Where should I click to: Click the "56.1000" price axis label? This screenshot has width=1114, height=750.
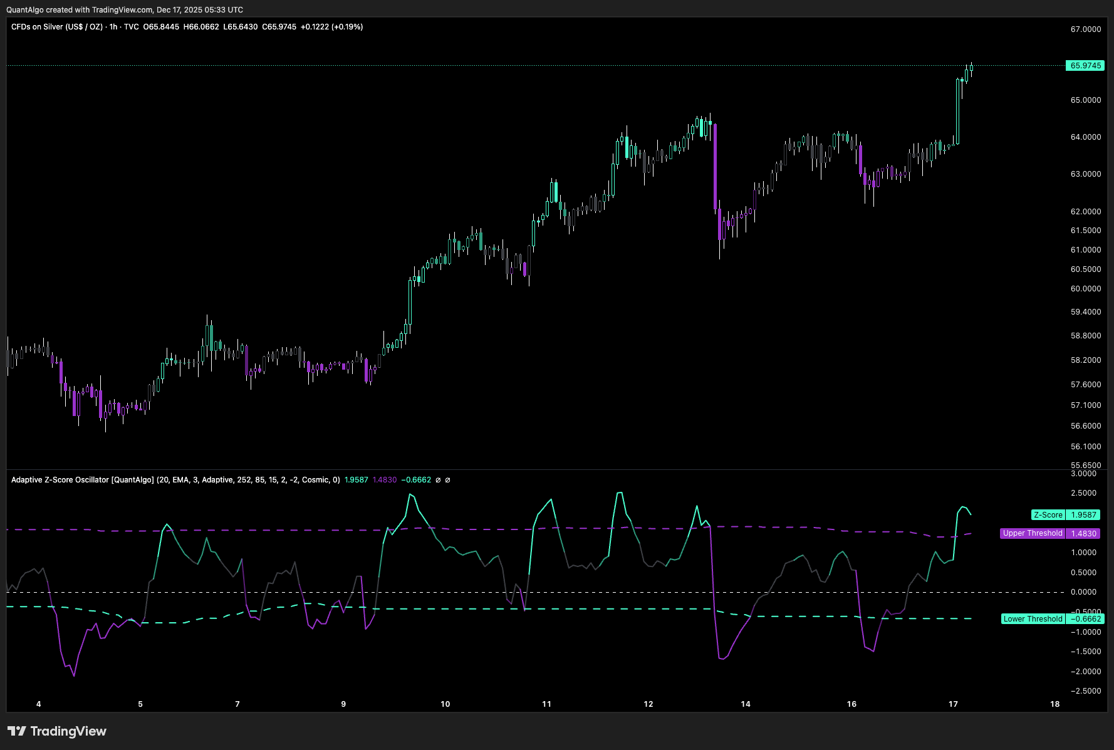tap(1086, 447)
